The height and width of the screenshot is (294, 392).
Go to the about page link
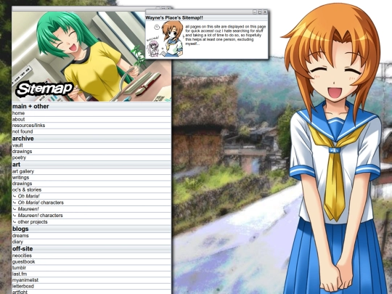(18, 119)
